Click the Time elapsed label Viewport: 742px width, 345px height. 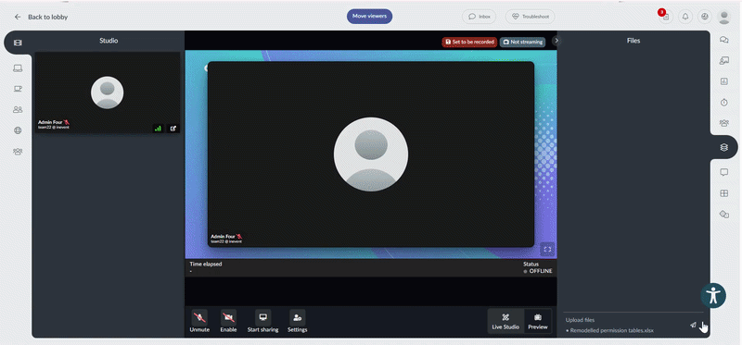(x=206, y=265)
